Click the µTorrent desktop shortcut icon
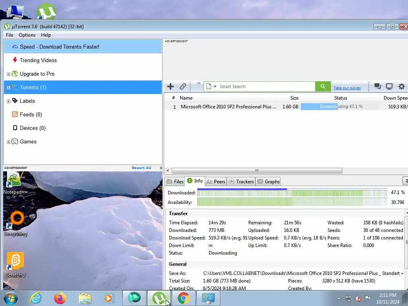This screenshot has height=306, width=408. point(46,11)
